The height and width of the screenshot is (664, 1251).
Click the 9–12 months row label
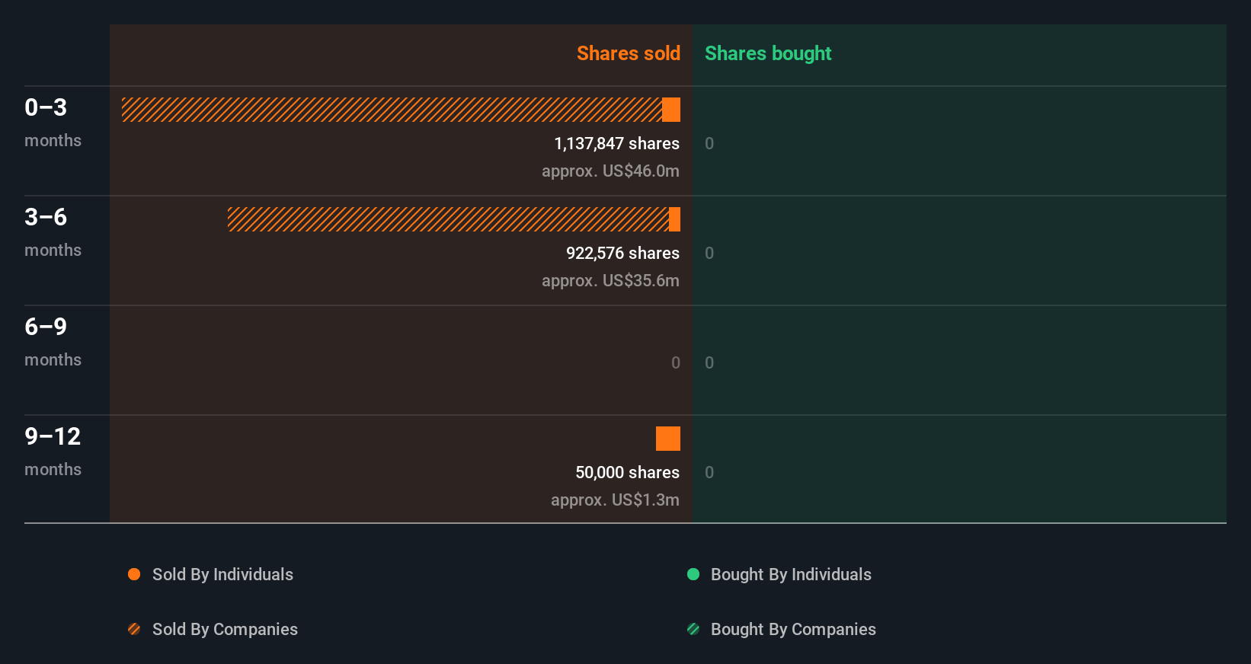[53, 452]
